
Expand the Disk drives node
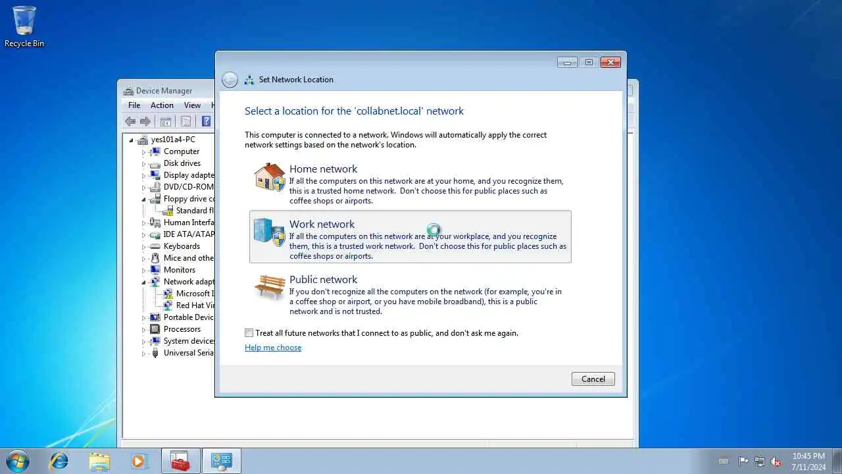coord(143,163)
